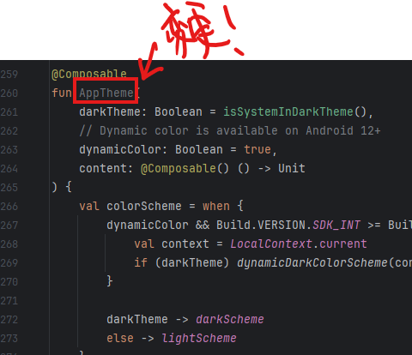Click the true default value
The image size is (412, 355).
[x=257, y=149]
